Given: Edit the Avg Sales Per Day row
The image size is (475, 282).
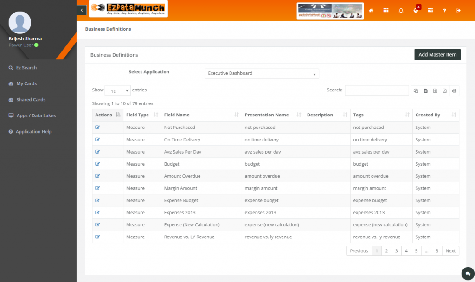Looking at the screenshot, I should click(97, 152).
